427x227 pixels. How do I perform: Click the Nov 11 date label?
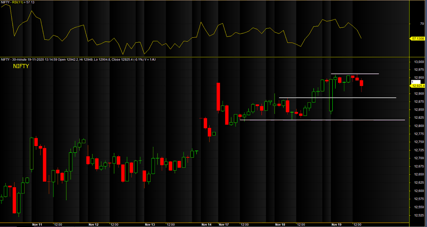pyautogui.click(x=37, y=225)
